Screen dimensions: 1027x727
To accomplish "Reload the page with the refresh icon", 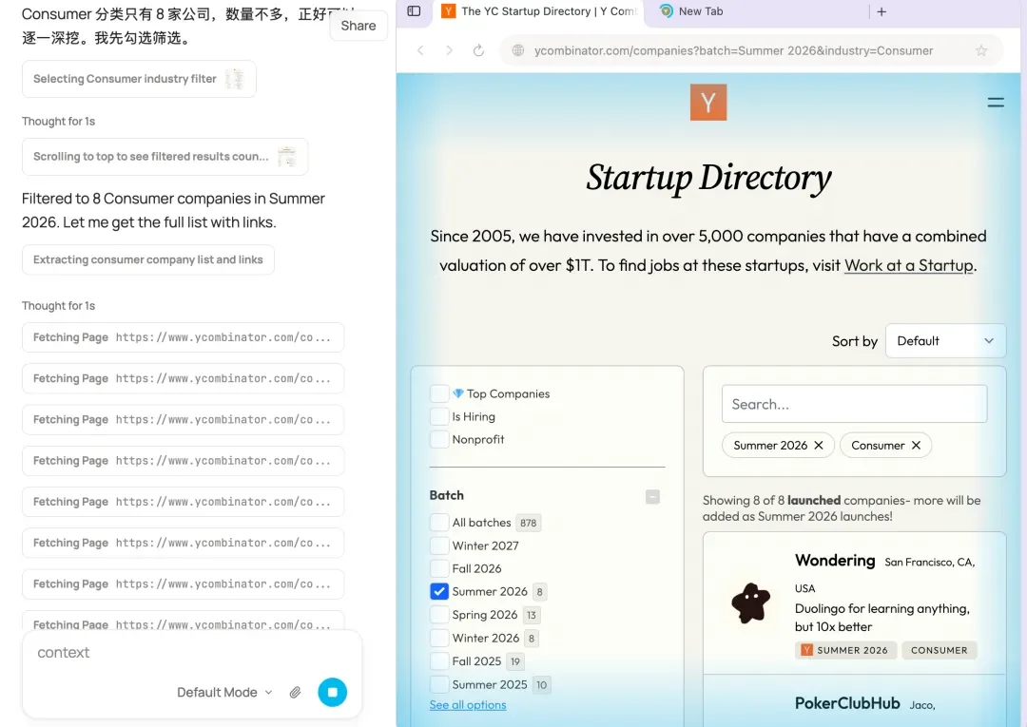I will [x=478, y=50].
